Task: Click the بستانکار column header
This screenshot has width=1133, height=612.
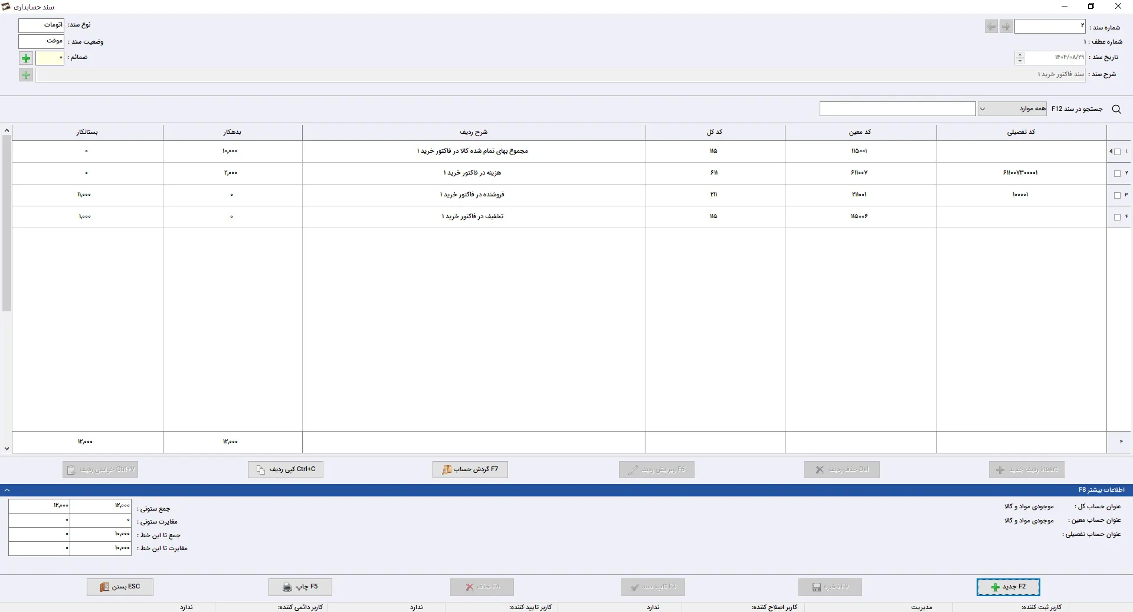Action: pyautogui.click(x=87, y=132)
